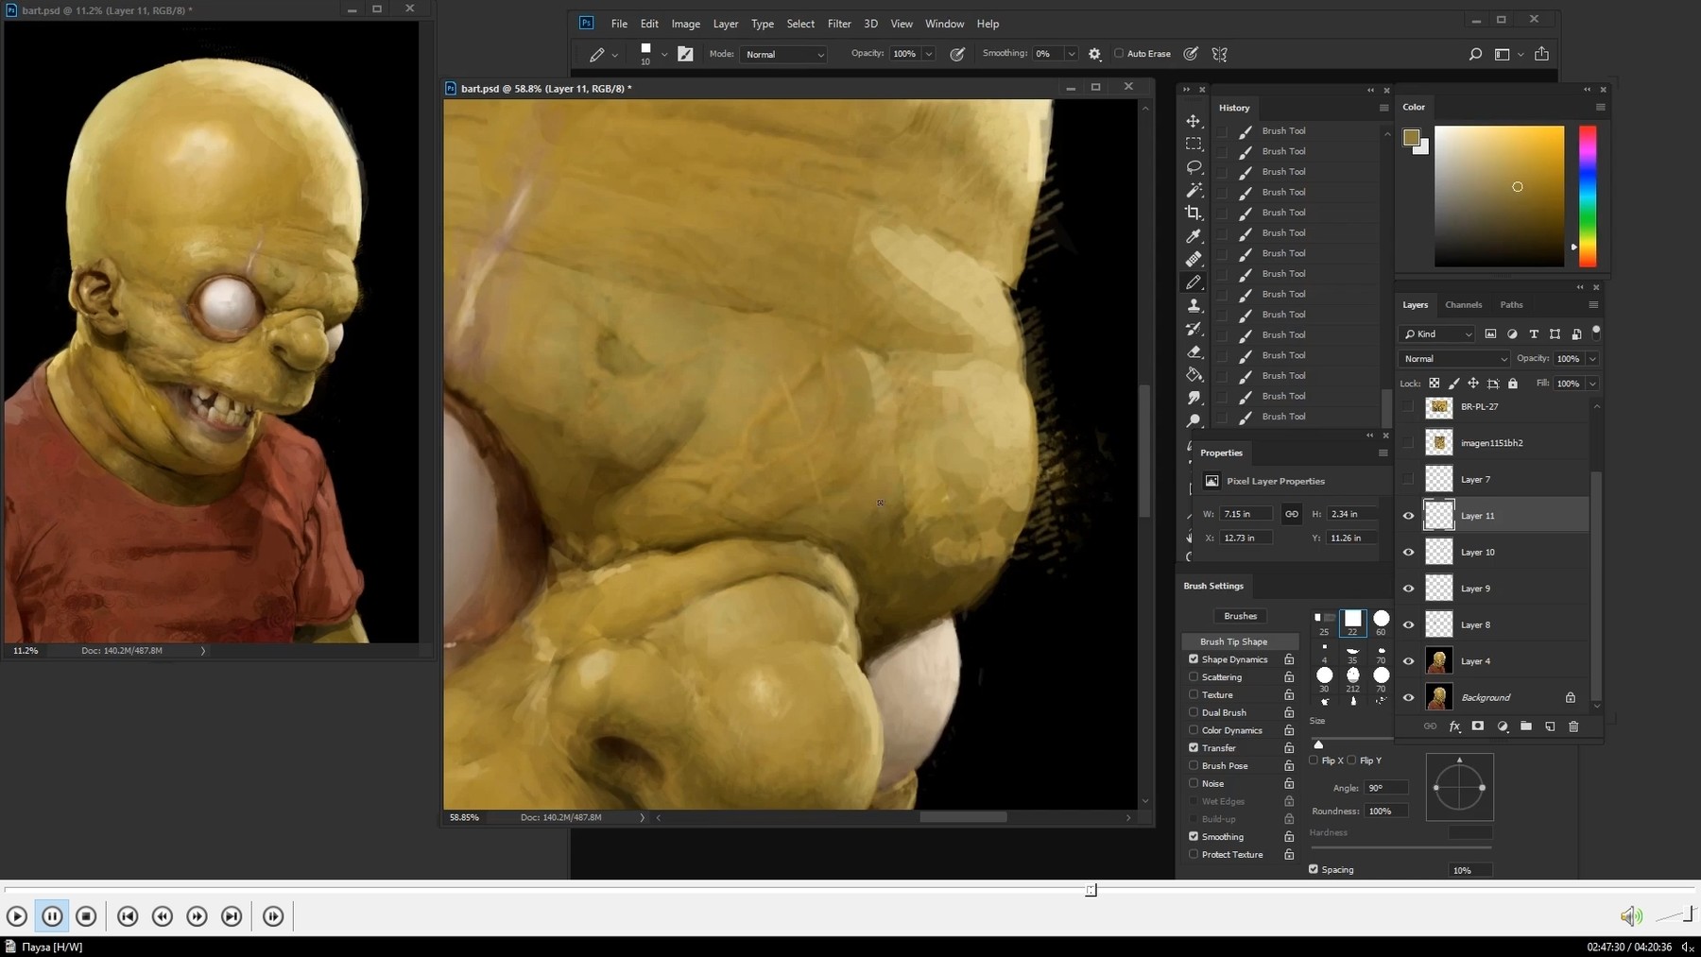Toggle Transfer checkbox
Viewport: 1701px width, 957px height.
point(1194,748)
